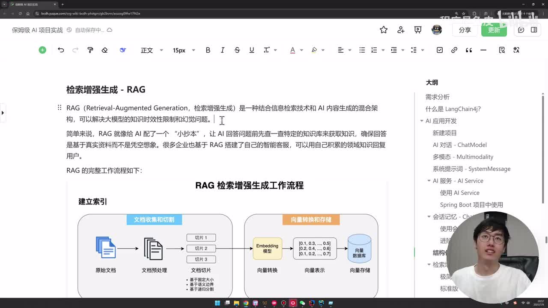The image size is (548, 308).
Task: Toggle strikethrough formatting
Action: (x=237, y=50)
